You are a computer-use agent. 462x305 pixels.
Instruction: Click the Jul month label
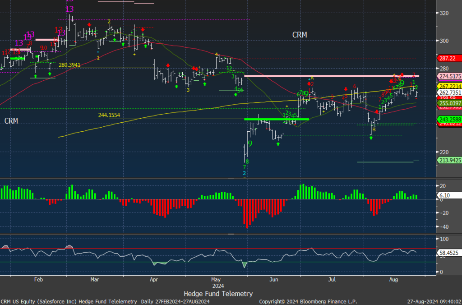[332, 279]
